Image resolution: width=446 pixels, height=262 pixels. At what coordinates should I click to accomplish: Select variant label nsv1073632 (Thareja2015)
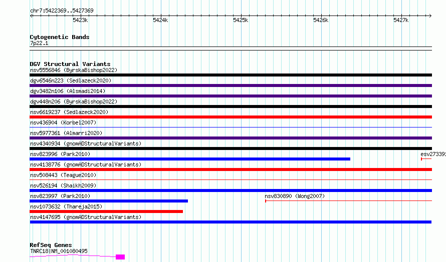[66, 206]
